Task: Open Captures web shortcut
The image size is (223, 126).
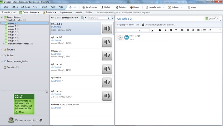Action: tap(66, 12)
